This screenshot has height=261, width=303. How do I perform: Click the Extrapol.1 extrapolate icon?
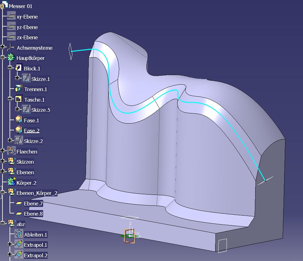click(19, 244)
